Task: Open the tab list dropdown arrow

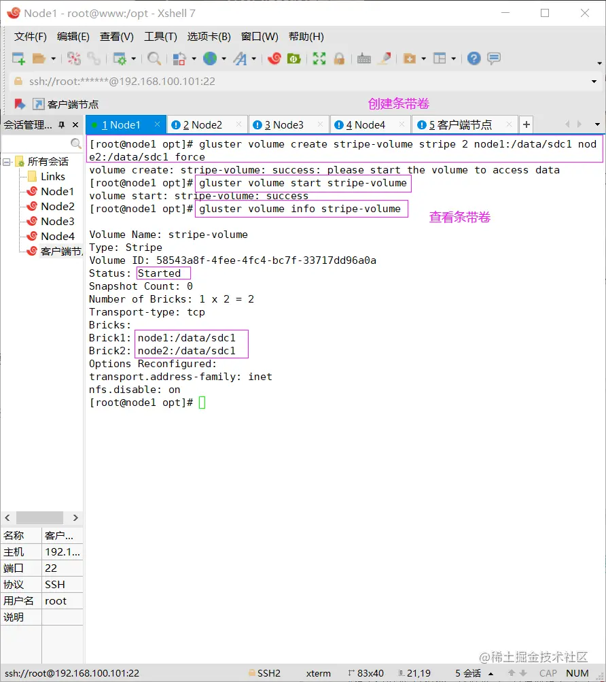Action: 597,125
